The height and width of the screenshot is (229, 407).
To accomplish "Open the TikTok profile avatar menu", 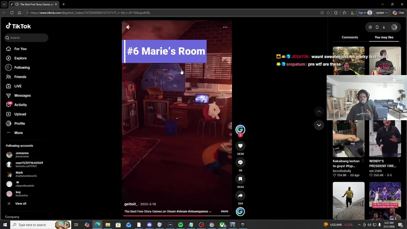I will coord(394,27).
